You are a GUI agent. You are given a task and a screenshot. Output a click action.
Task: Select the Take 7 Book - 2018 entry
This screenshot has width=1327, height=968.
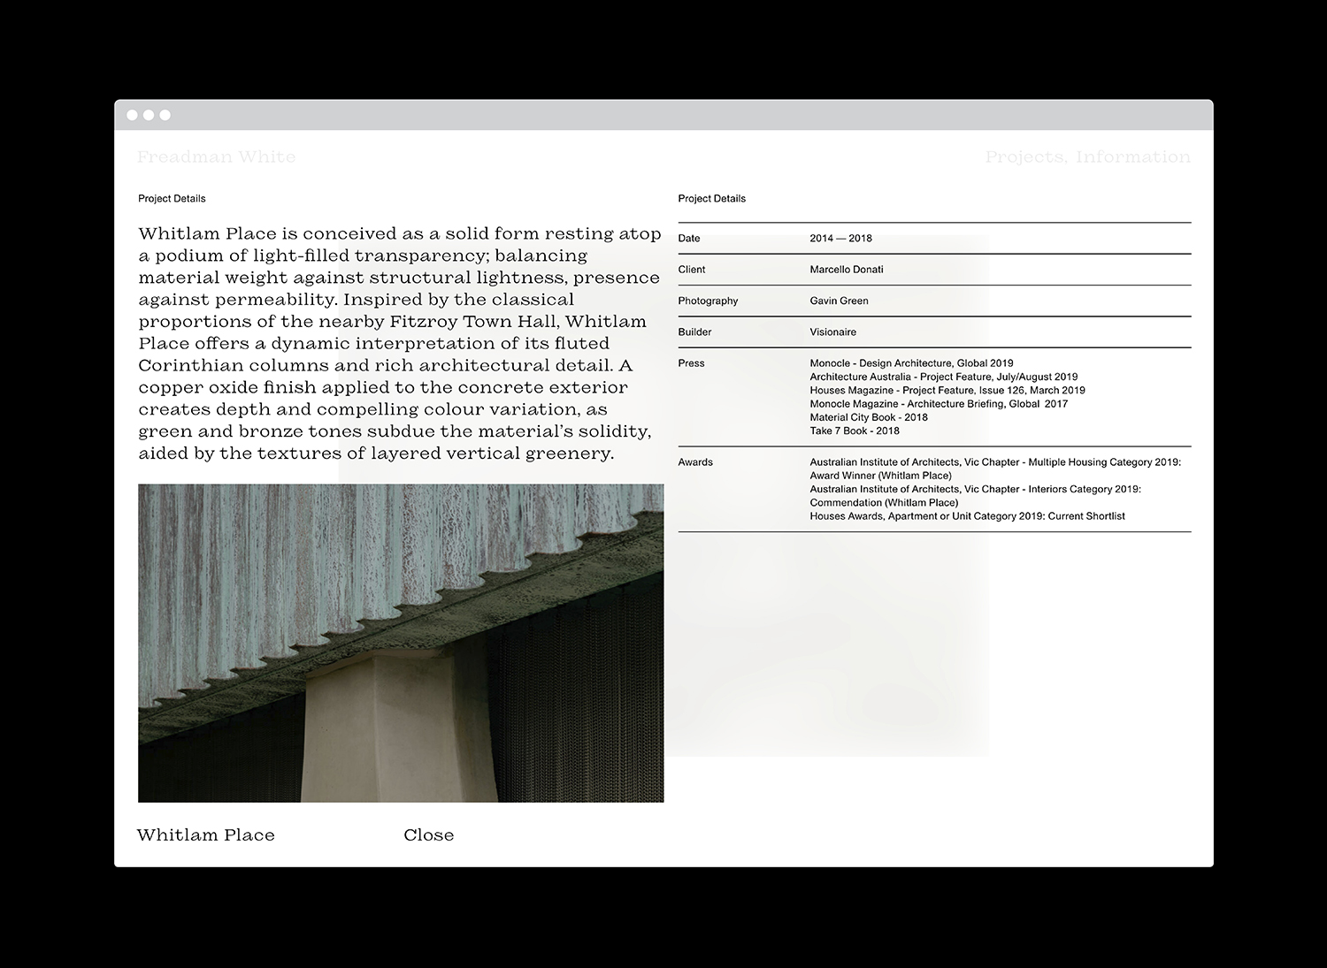coord(855,431)
